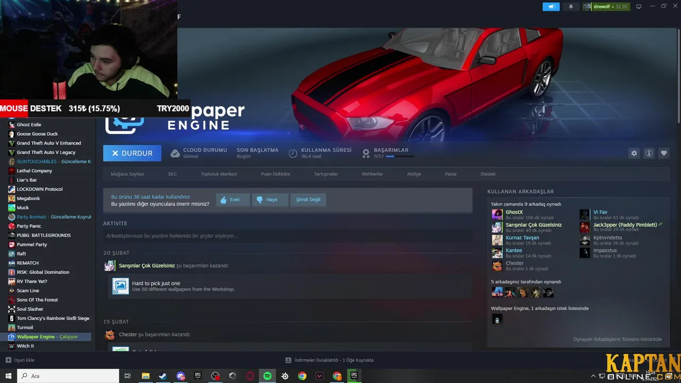This screenshot has height=383, width=681.
Task: Open Wallpaper Engine settings gear icon
Action: (x=634, y=153)
